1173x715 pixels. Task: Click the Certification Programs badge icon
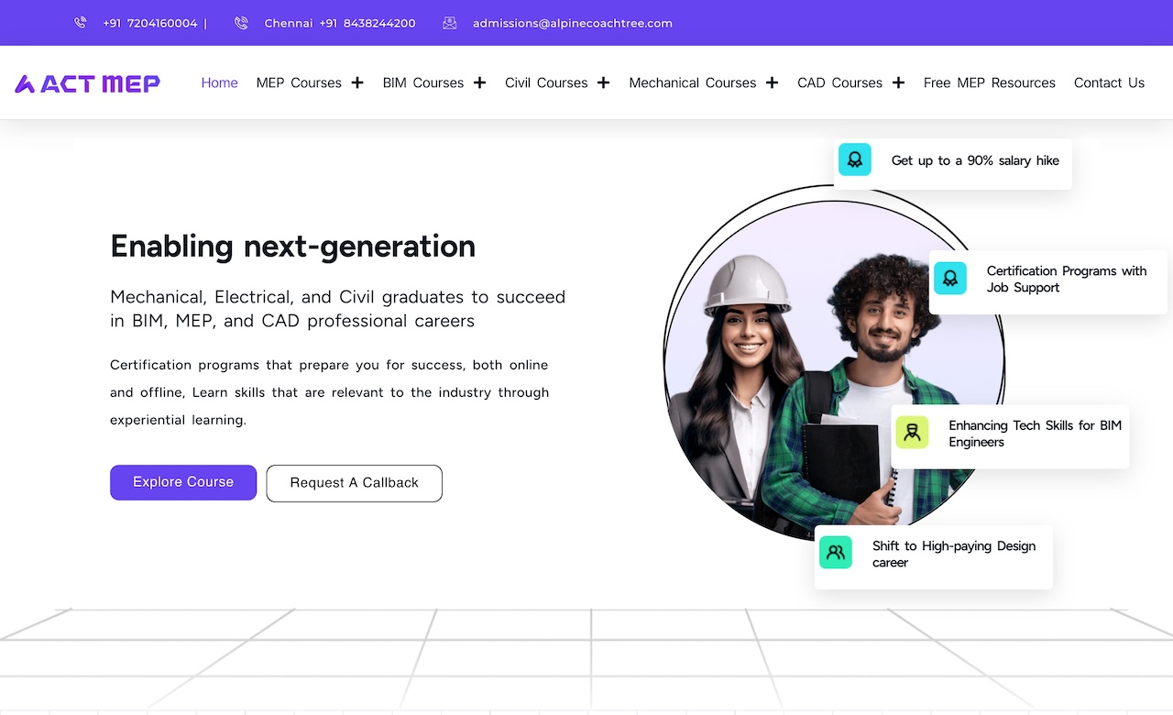[949, 278]
